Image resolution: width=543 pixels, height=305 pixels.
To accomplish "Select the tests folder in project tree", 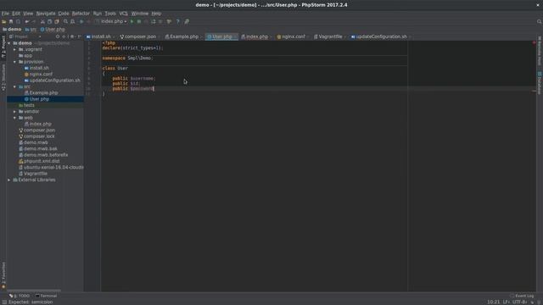I will 29,105.
